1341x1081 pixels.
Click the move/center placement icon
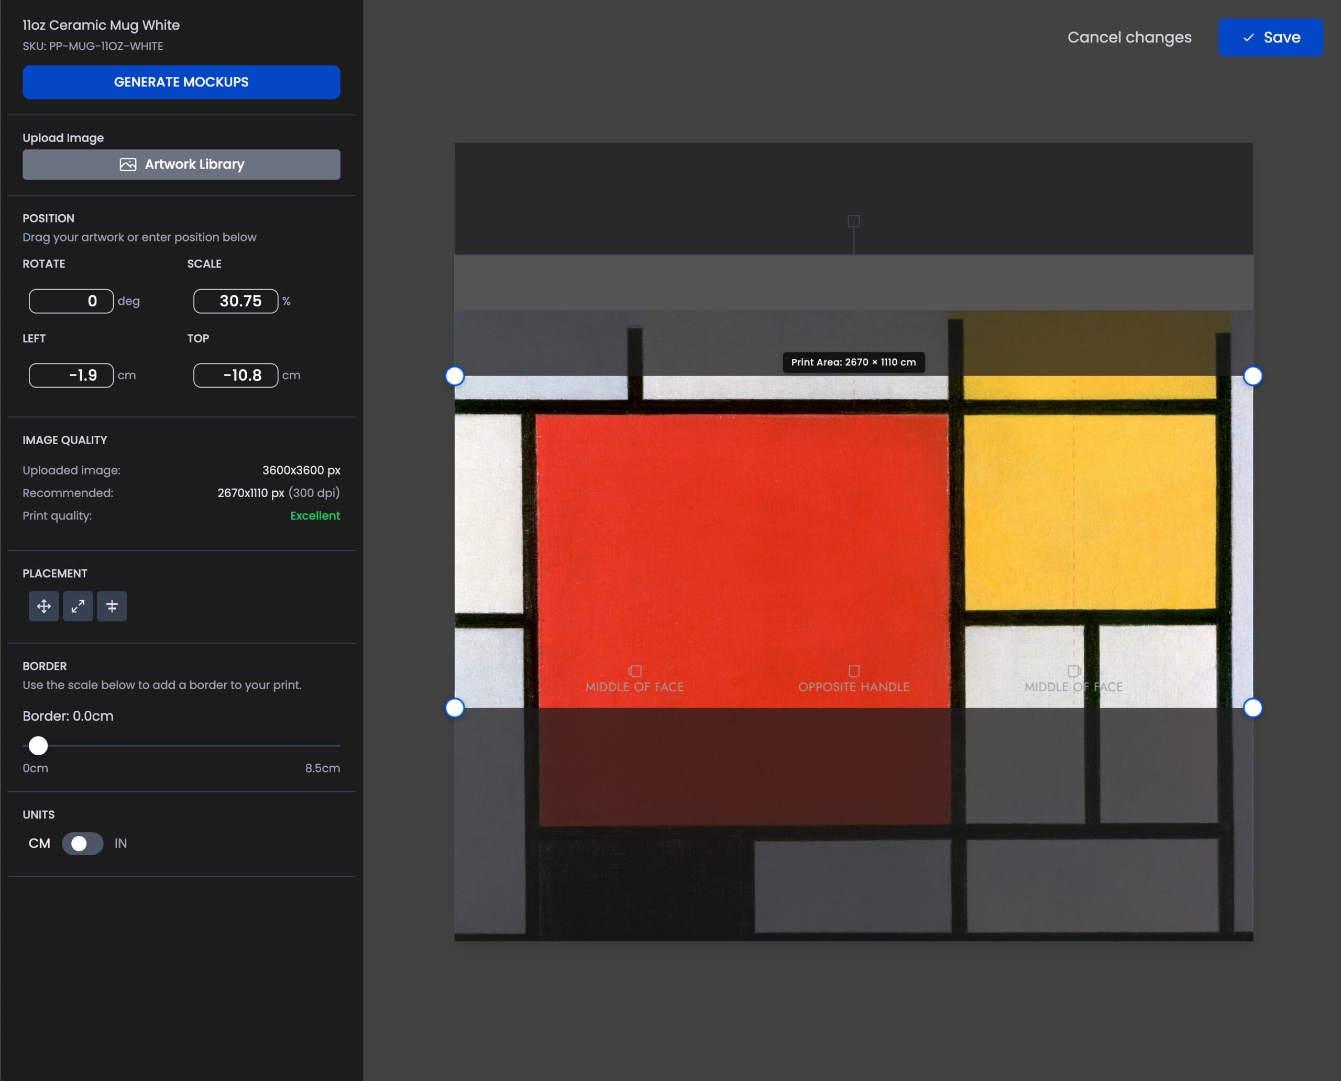coord(43,606)
